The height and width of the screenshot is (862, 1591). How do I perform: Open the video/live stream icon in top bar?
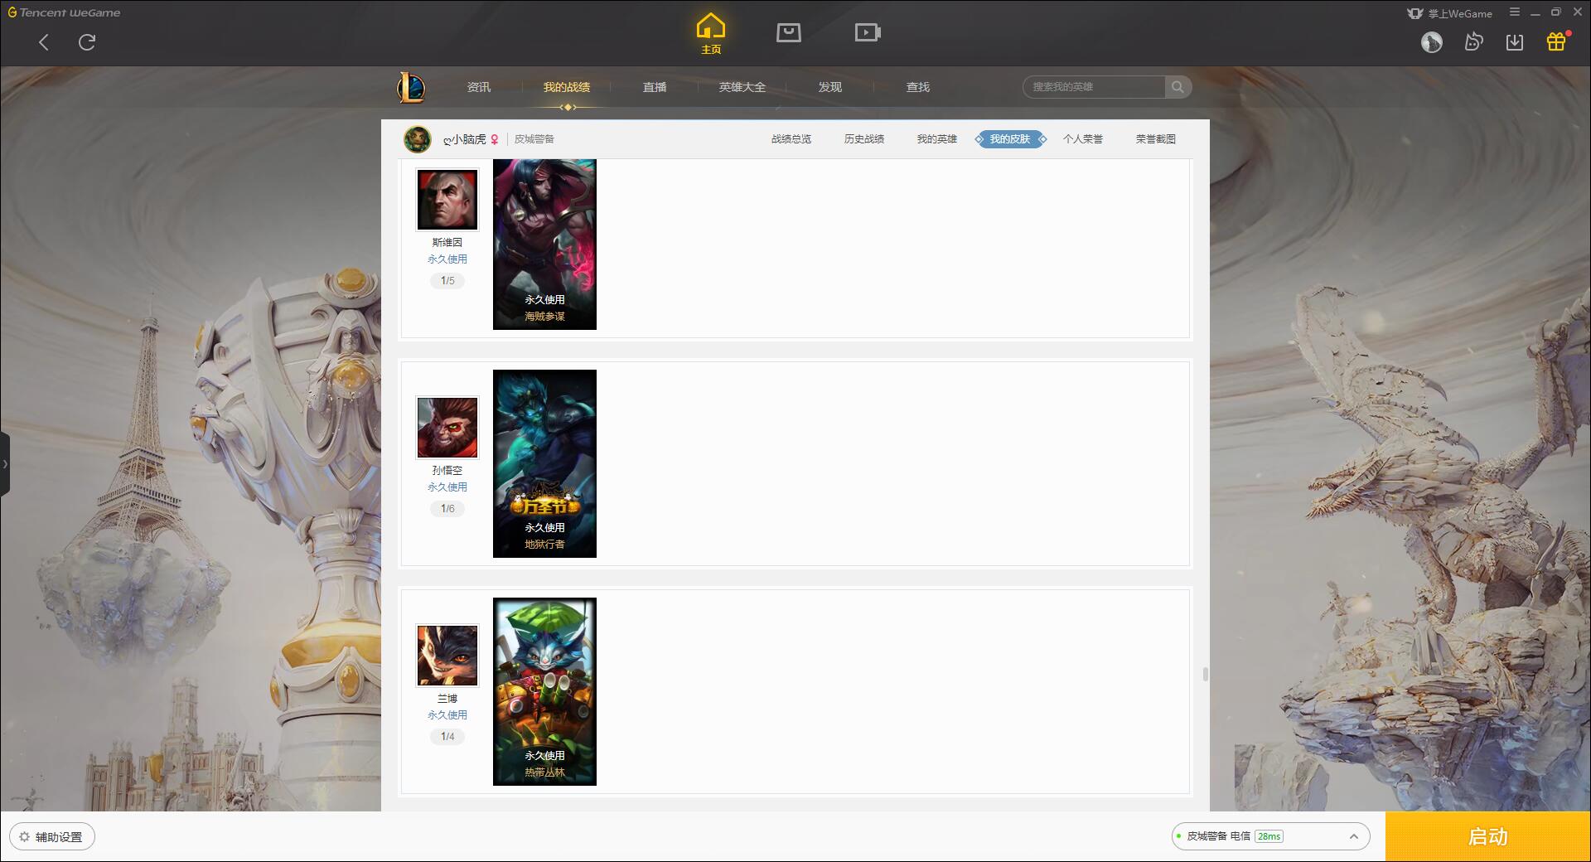[868, 32]
